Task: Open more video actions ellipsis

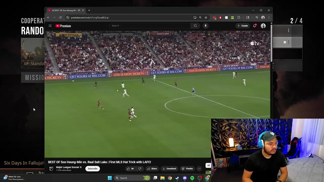Action: tap(199, 169)
